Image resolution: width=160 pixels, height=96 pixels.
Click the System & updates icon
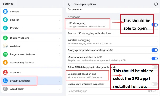tap(5, 81)
